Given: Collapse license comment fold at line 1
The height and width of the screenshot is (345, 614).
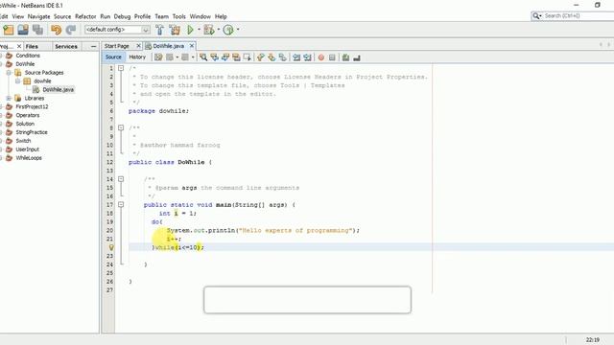Looking at the screenshot, I should [121, 68].
